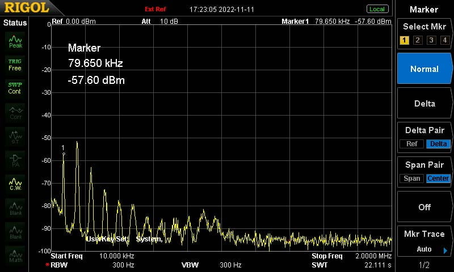Click marker 1 diamond on the trace
Image resolution: width=454 pixels, height=272 pixels.
coord(64,154)
